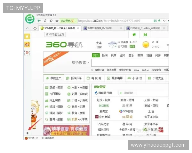
Task: Click 猜你喜欢 in status bar
Action: tap(48, 138)
